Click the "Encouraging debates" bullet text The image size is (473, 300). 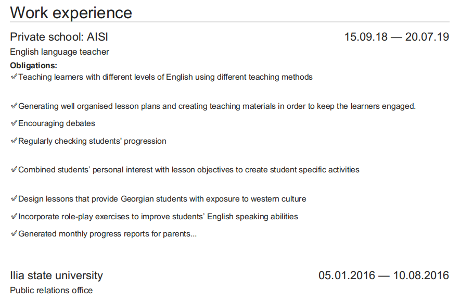point(57,123)
